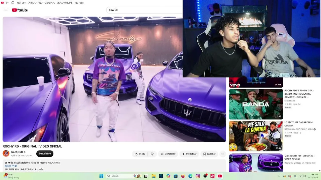Go to YouTube home via the logo
Viewport: 321px width, 180px height.
20,10
